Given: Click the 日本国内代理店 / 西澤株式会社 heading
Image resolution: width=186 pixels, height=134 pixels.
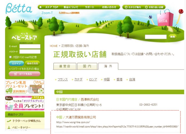Looking at the screenshot, I should click(x=78, y=99).
